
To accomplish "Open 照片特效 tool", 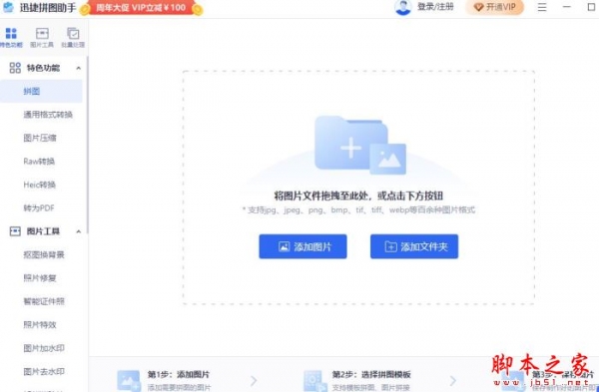I will (x=40, y=325).
